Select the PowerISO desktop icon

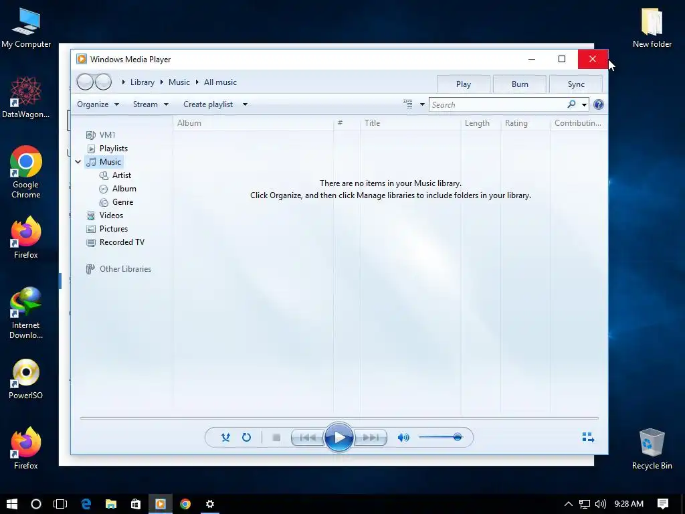click(x=26, y=379)
